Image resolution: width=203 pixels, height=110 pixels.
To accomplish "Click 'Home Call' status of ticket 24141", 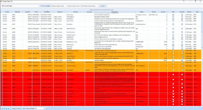I will click(142, 45).
